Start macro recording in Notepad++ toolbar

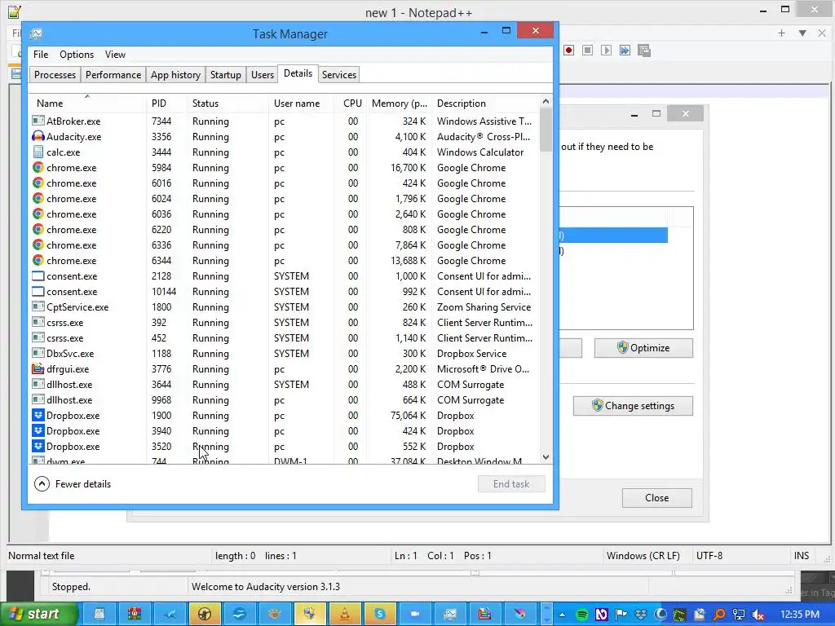[x=568, y=50]
